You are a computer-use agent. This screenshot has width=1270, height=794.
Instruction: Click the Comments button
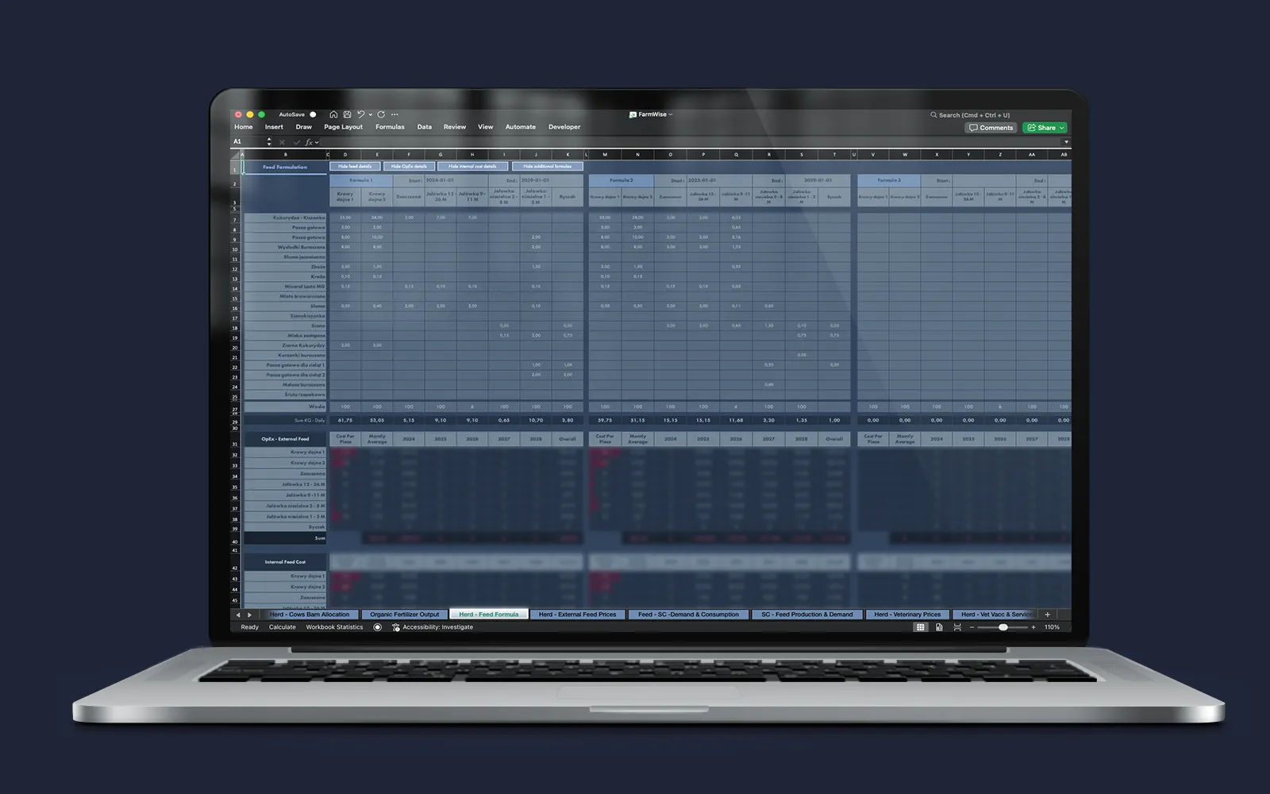(x=991, y=128)
